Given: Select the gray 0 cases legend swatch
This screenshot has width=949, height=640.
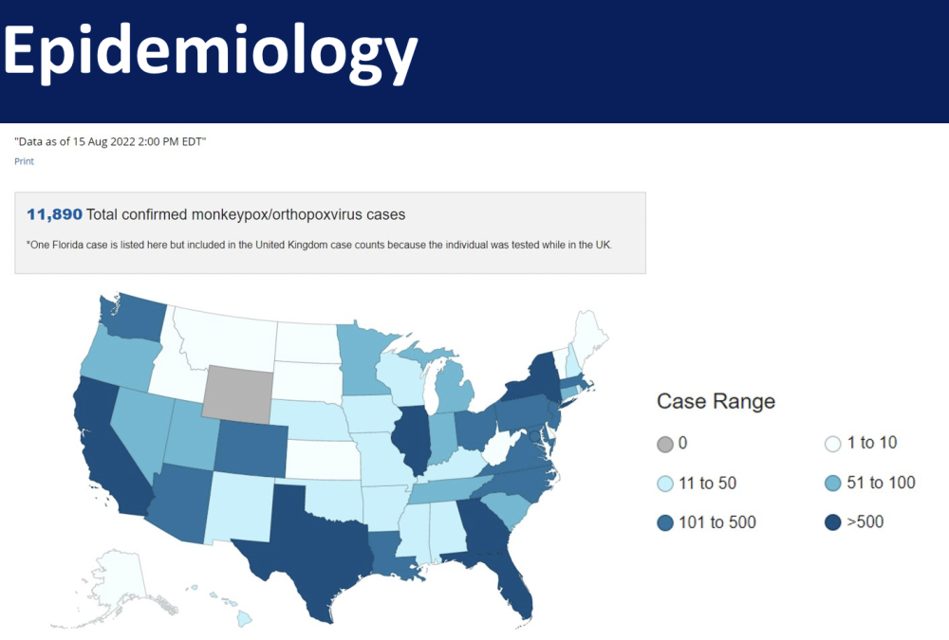Looking at the screenshot, I should click(x=665, y=445).
